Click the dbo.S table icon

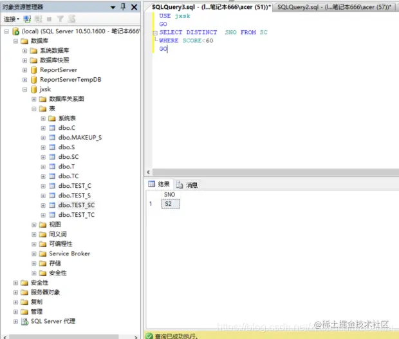pyautogui.click(x=52, y=147)
